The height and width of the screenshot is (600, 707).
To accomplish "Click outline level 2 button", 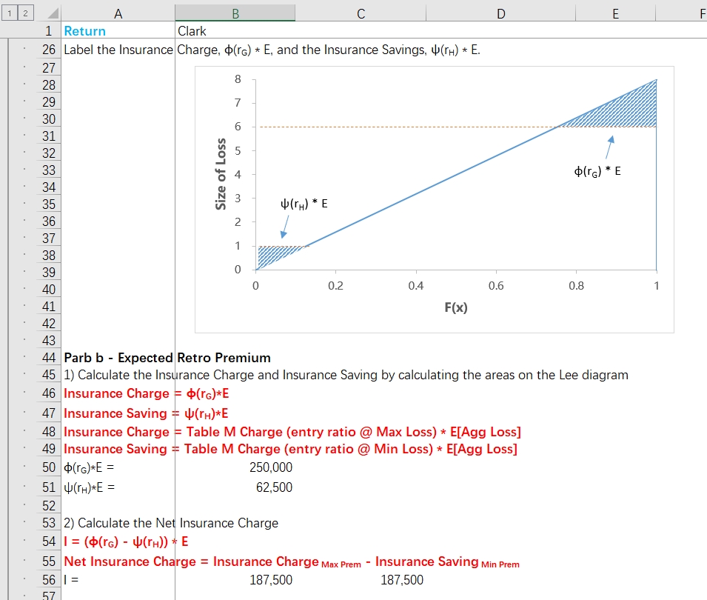I will click(26, 13).
